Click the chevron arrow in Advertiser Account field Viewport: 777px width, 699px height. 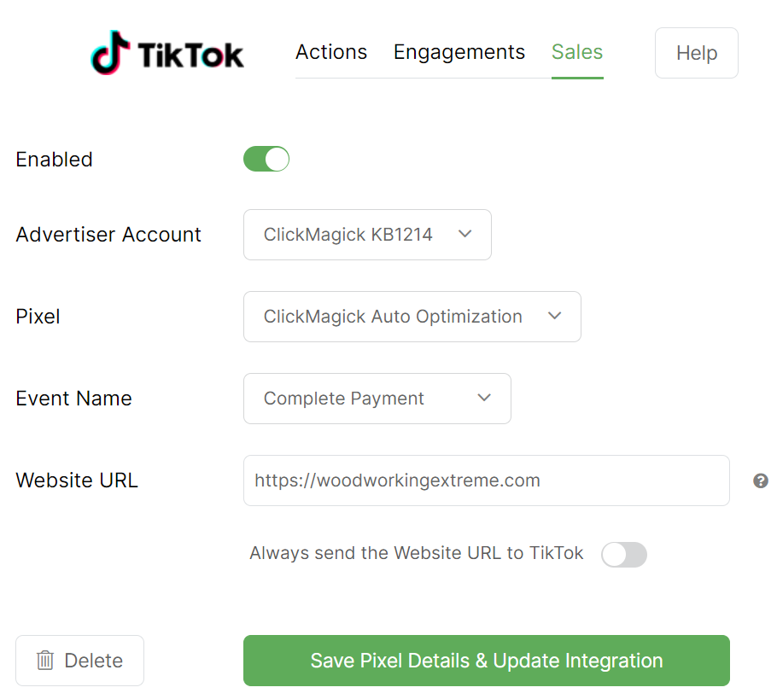(x=464, y=235)
